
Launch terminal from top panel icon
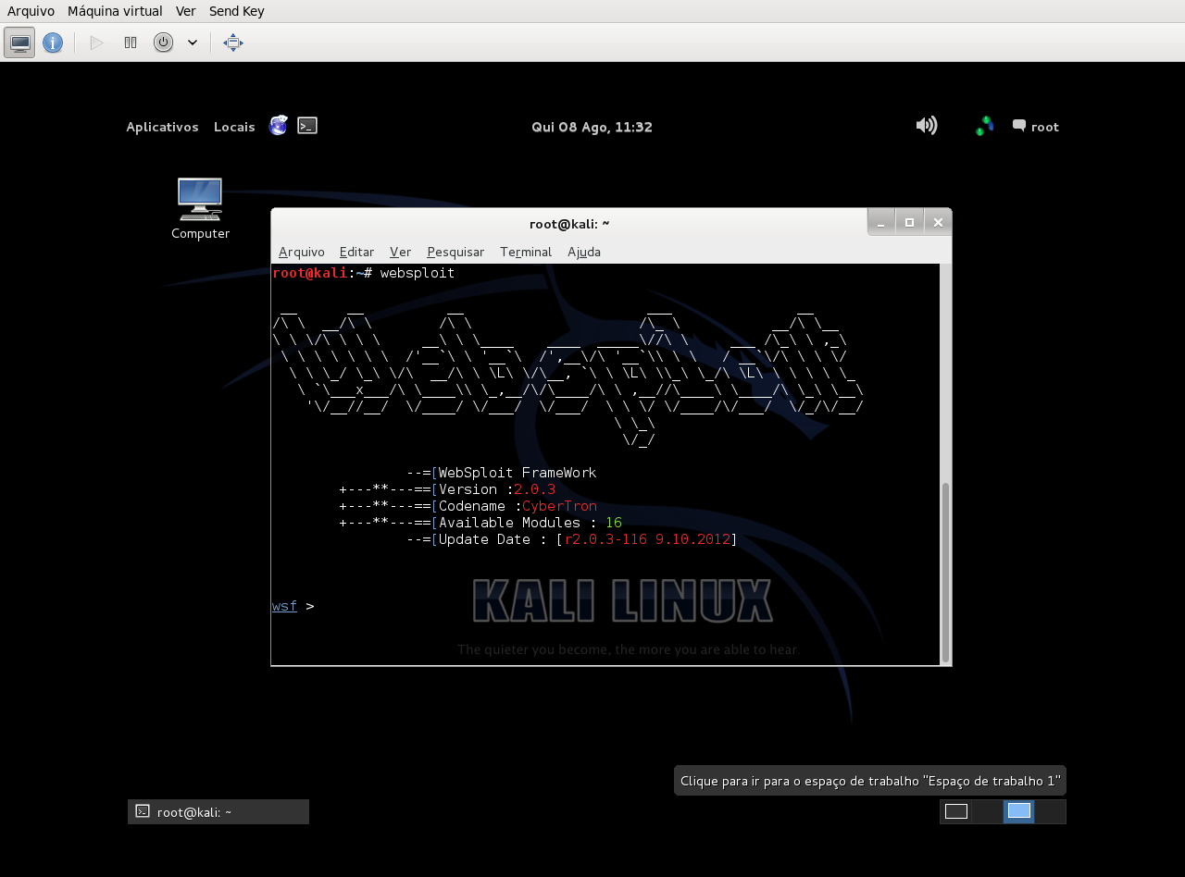coord(307,126)
